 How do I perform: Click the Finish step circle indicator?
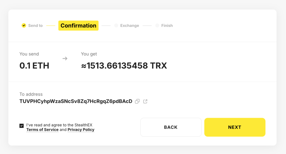click(x=157, y=26)
